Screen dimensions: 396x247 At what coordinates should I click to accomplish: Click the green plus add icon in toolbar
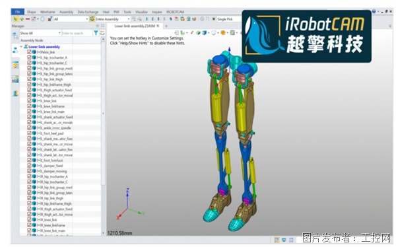point(22,19)
